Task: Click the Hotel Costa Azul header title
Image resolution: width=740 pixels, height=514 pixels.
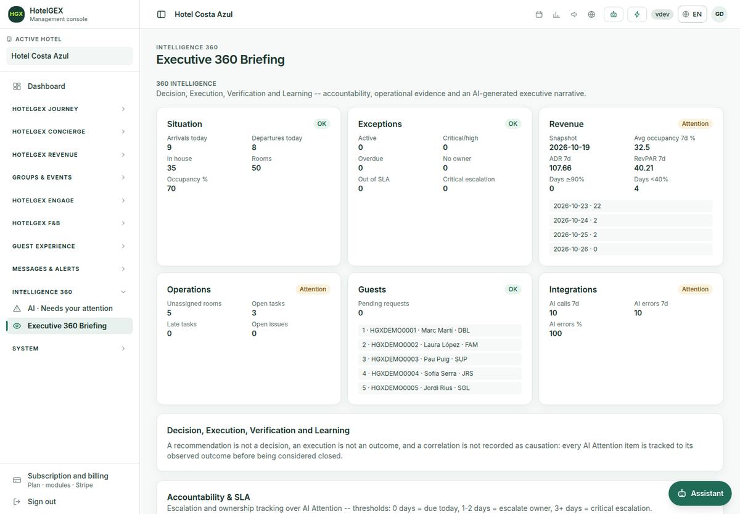Action: click(203, 14)
